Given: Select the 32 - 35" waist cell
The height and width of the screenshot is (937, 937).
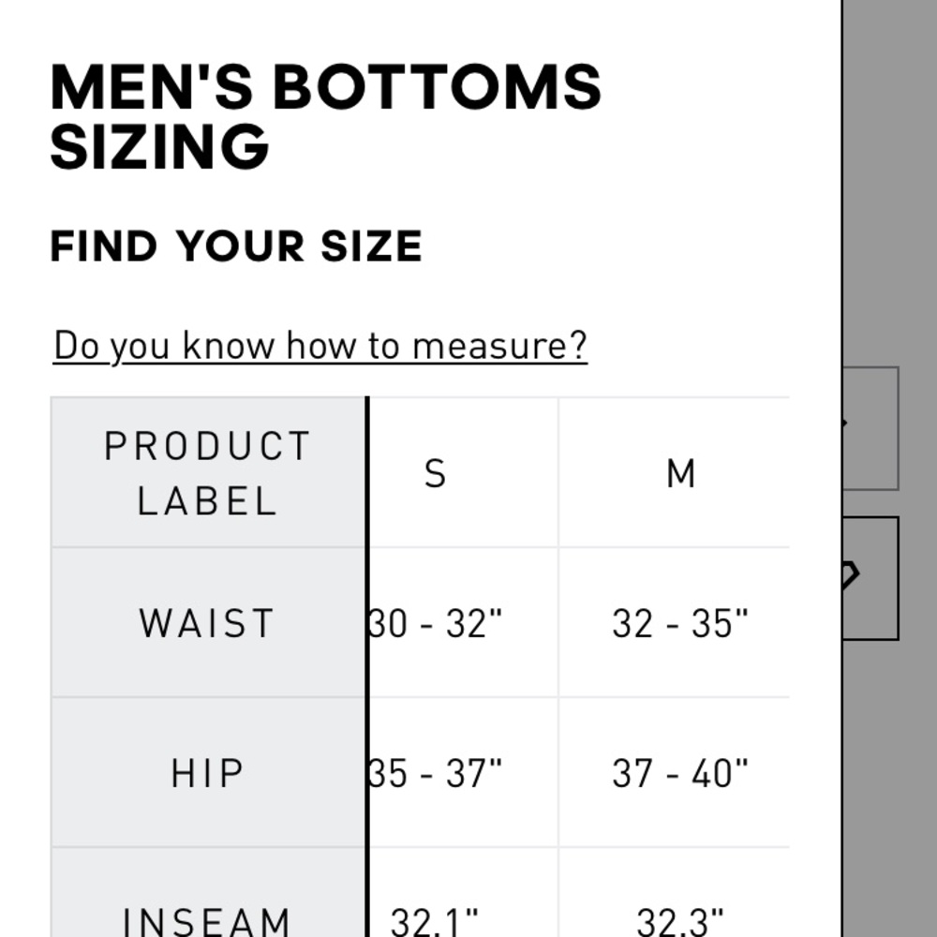Looking at the screenshot, I should (680, 623).
